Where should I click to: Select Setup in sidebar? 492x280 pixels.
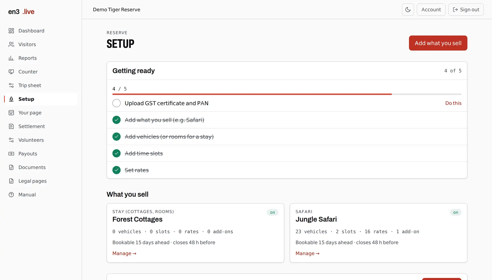(41, 99)
